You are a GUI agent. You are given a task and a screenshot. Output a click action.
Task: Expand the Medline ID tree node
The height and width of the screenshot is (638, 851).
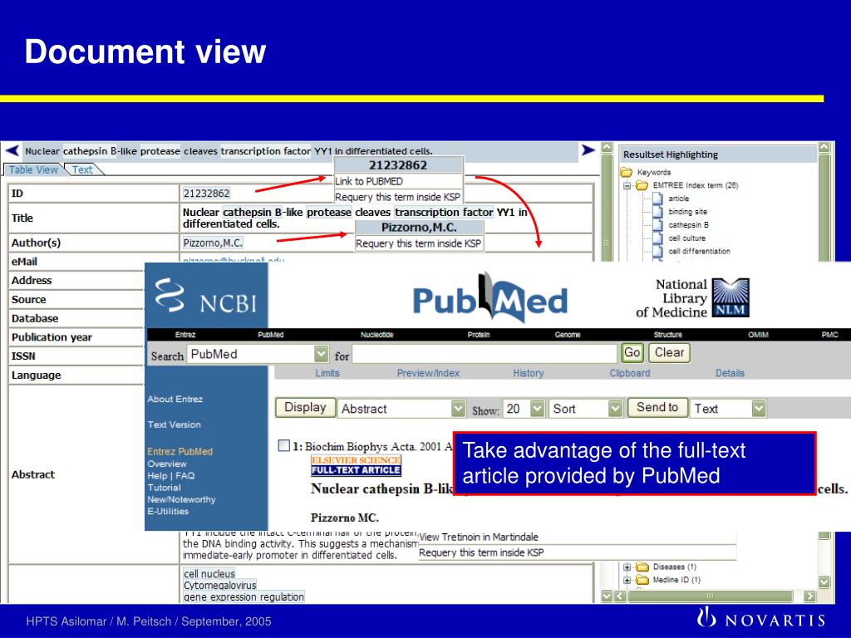point(627,580)
